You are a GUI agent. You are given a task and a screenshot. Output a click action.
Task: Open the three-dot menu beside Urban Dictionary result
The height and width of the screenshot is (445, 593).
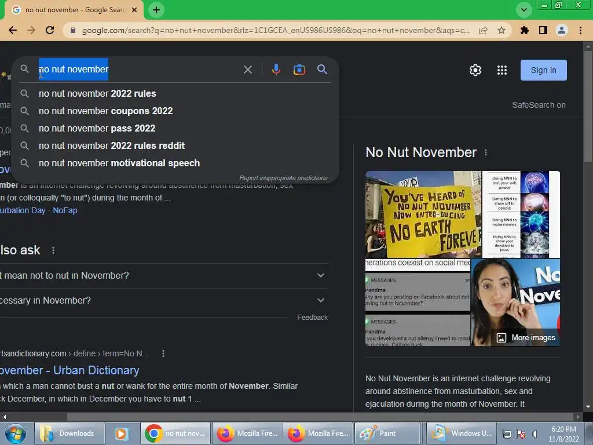pos(163,353)
